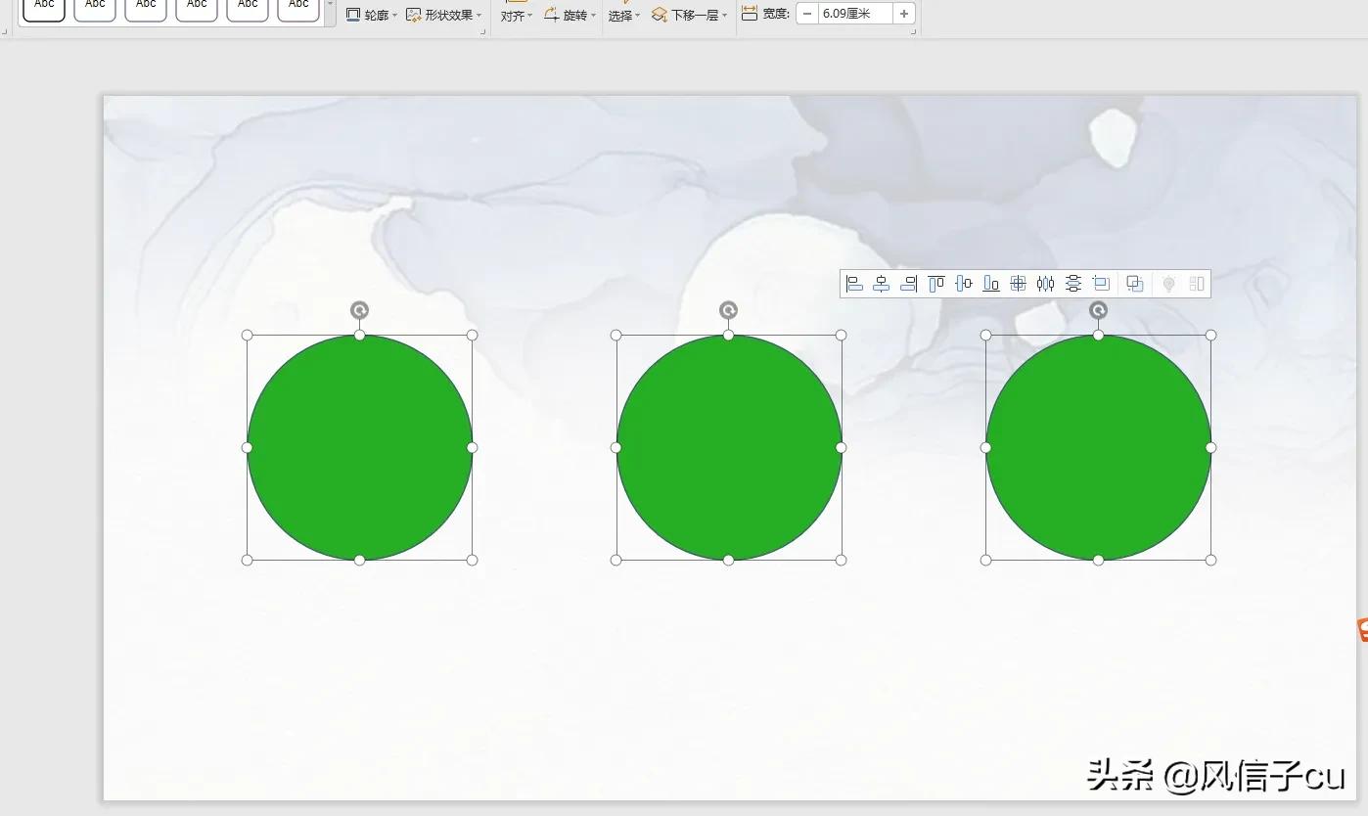The height and width of the screenshot is (816, 1368).
Task: Click the greyed-out layout icon after the lightbulb
Action: [x=1197, y=284]
